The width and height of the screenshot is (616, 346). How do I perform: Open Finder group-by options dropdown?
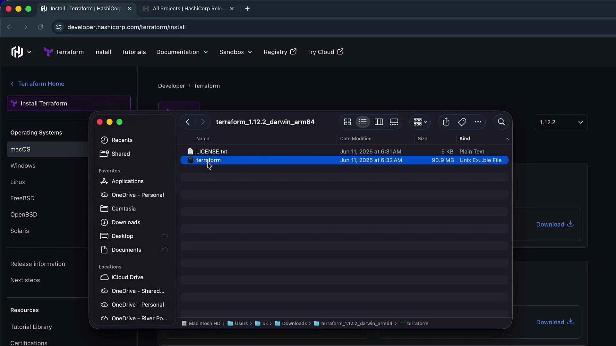click(420, 122)
